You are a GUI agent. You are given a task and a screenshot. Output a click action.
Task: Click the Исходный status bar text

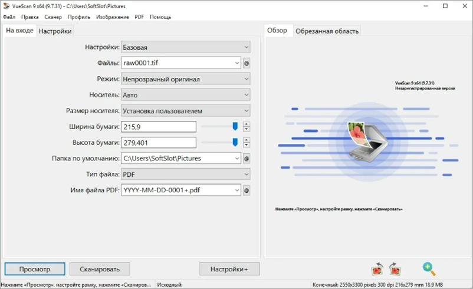[170, 285]
